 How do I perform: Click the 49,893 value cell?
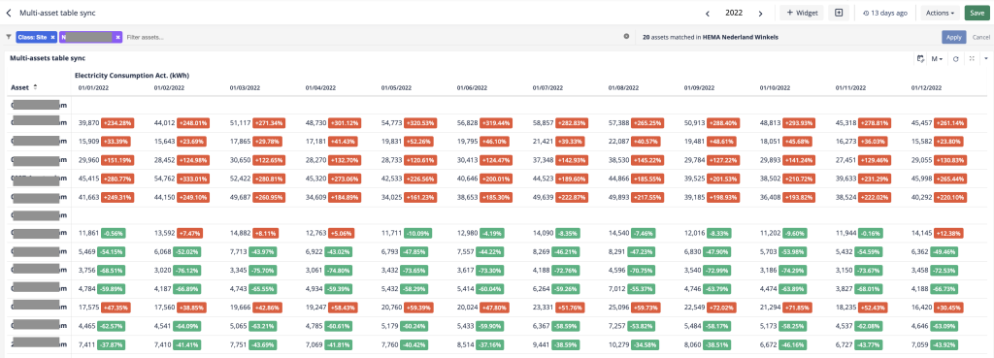(x=618, y=198)
